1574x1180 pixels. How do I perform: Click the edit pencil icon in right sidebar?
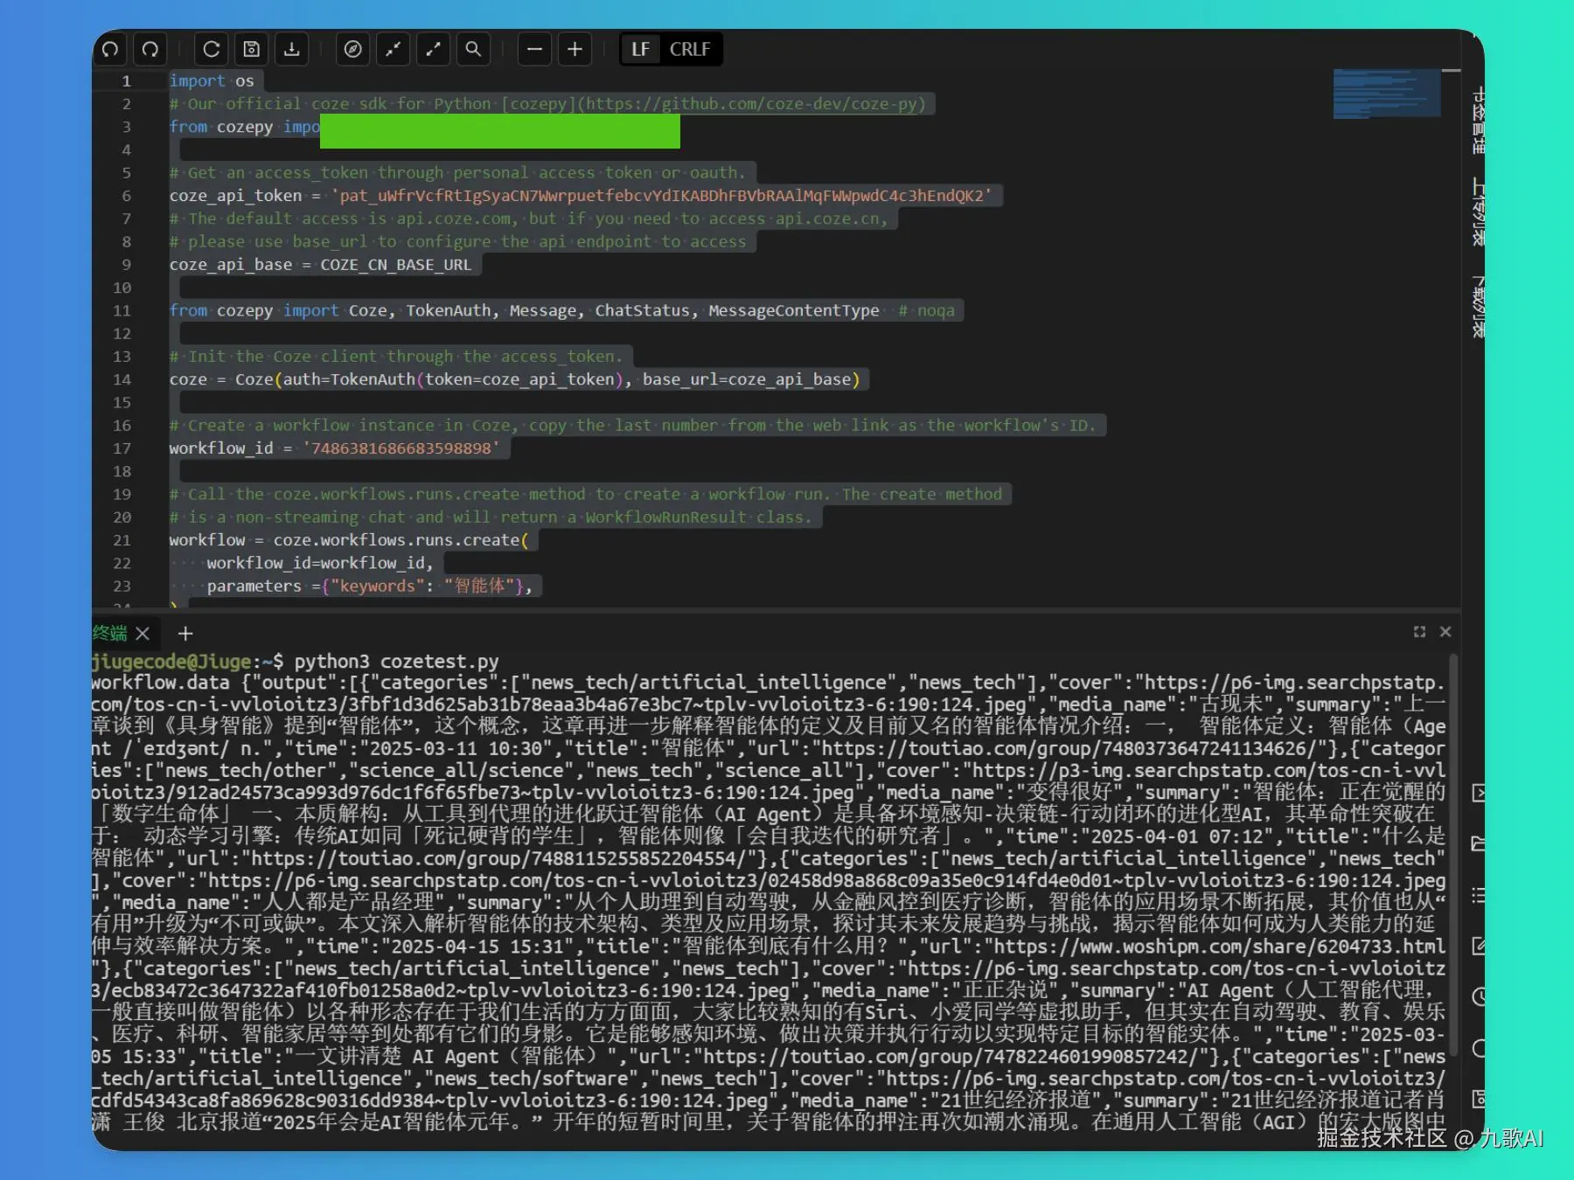tap(1479, 946)
